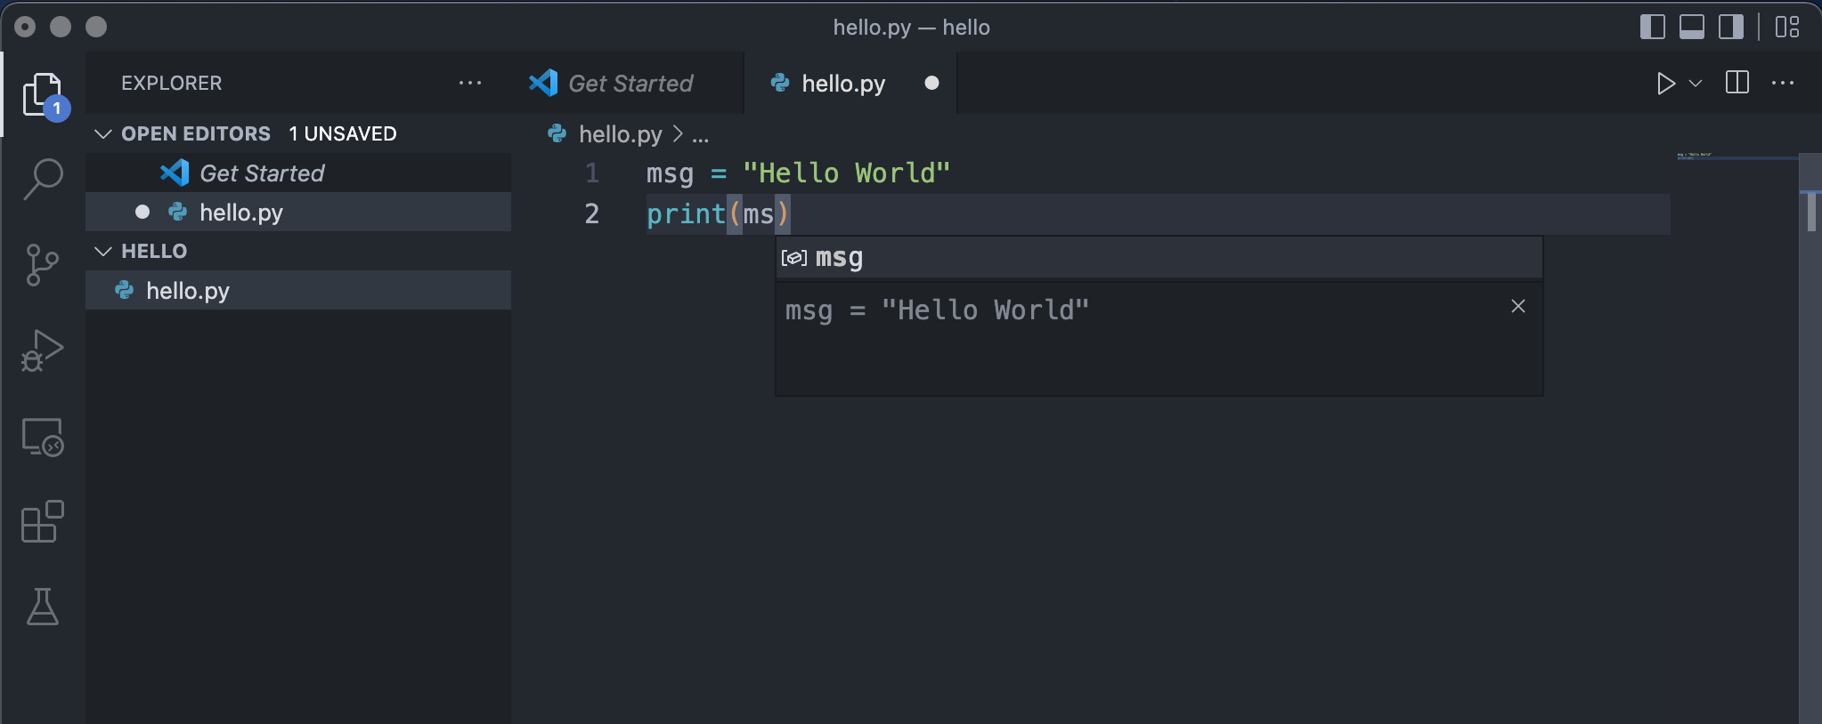Click the EXPLORER panel title
This screenshot has height=724, width=1822.
172,83
